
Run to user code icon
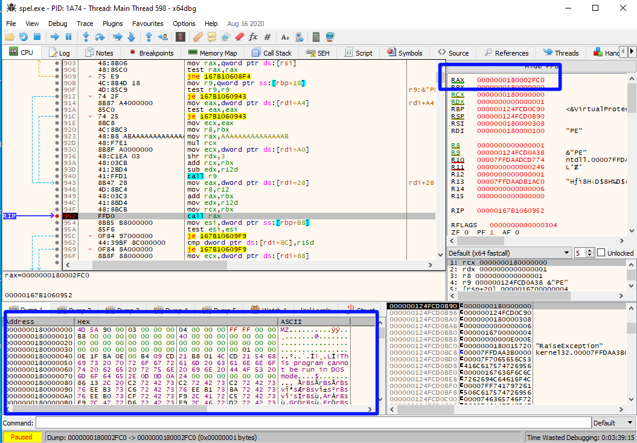point(163,37)
